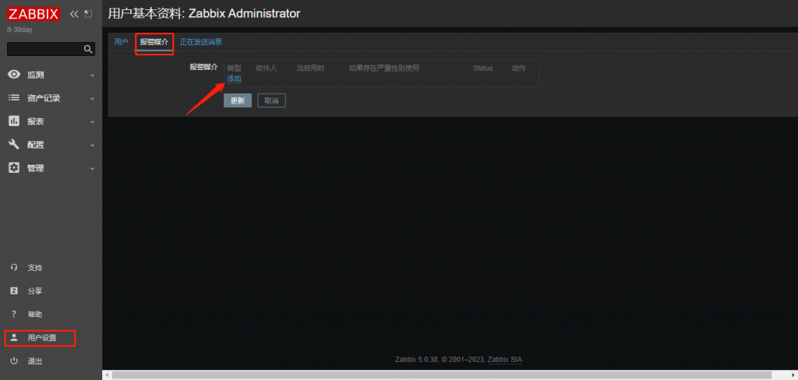Open the 支持 link
798x380 pixels.
(34, 268)
